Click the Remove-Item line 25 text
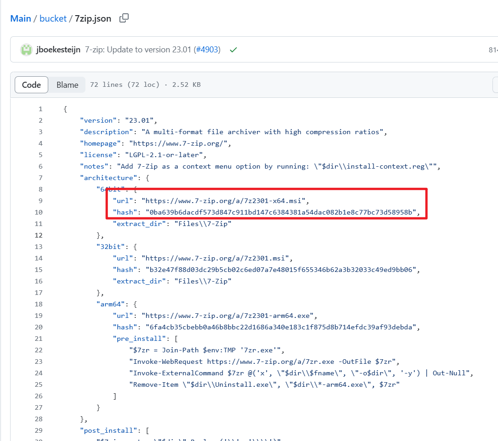The width and height of the screenshot is (498, 441). [x=264, y=384]
